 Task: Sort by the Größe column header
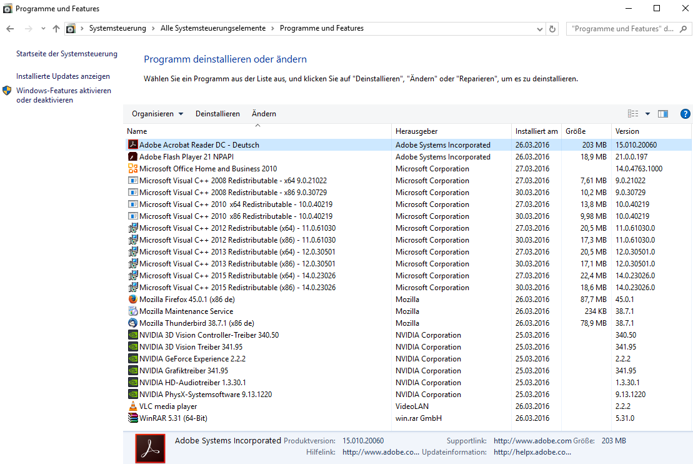[x=587, y=131]
